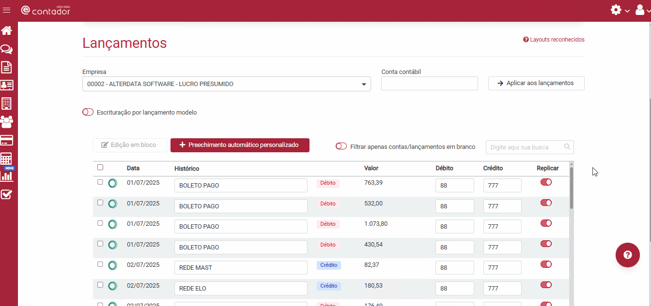Open the hamburger menu icon
Viewport: 651px width, 306px height.
tap(6, 10)
